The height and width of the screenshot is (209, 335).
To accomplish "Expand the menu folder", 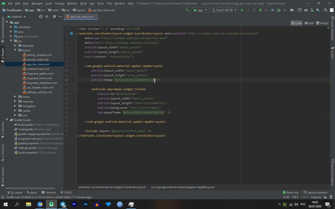I will [x=15, y=97].
